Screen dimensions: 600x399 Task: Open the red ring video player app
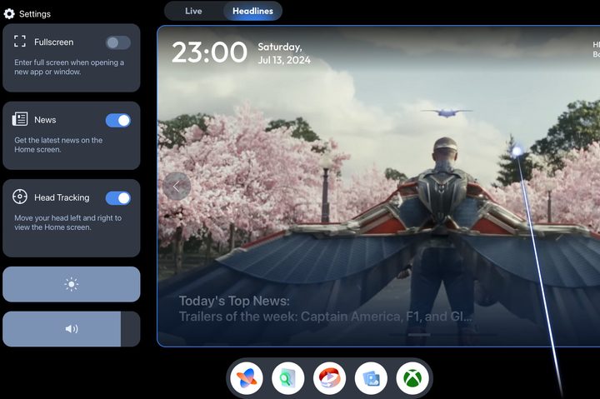329,378
